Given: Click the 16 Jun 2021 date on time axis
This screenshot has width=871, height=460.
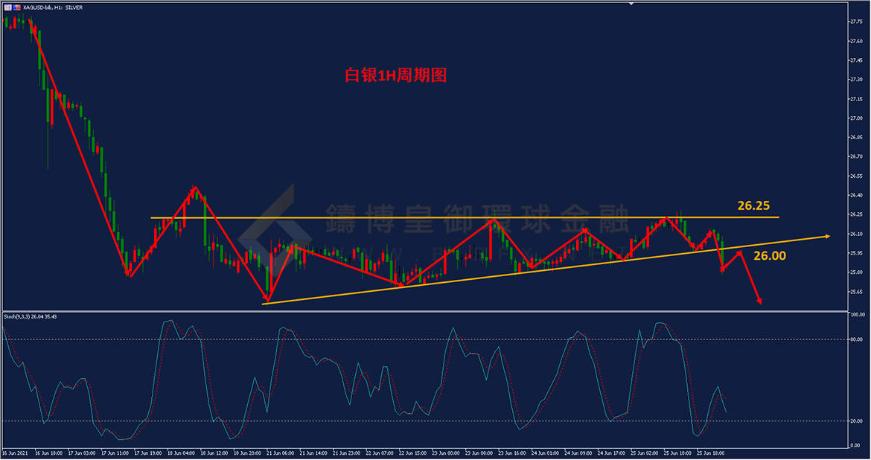Looking at the screenshot, I should 15,453.
